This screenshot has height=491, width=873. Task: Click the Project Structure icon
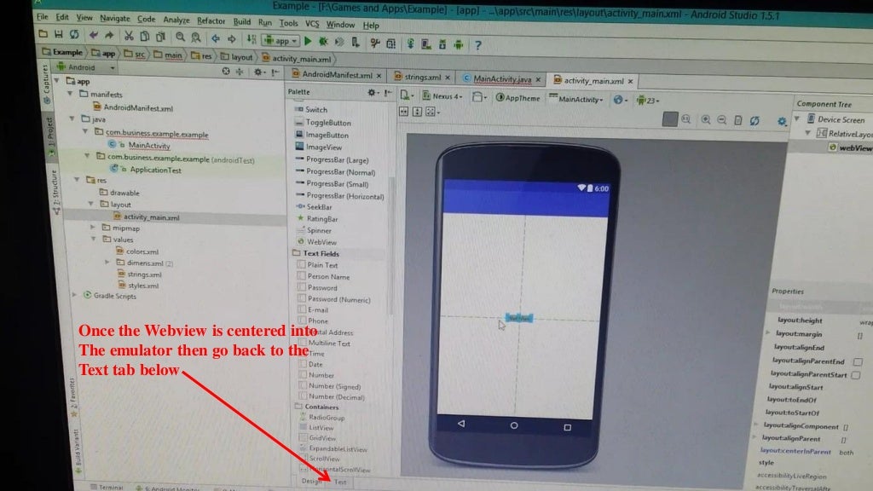[x=390, y=43]
